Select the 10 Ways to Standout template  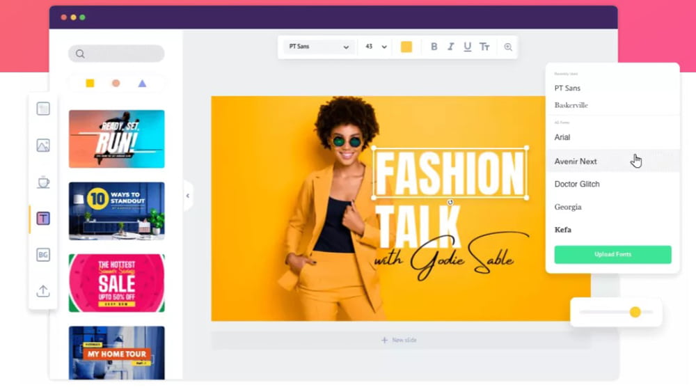pyautogui.click(x=117, y=211)
